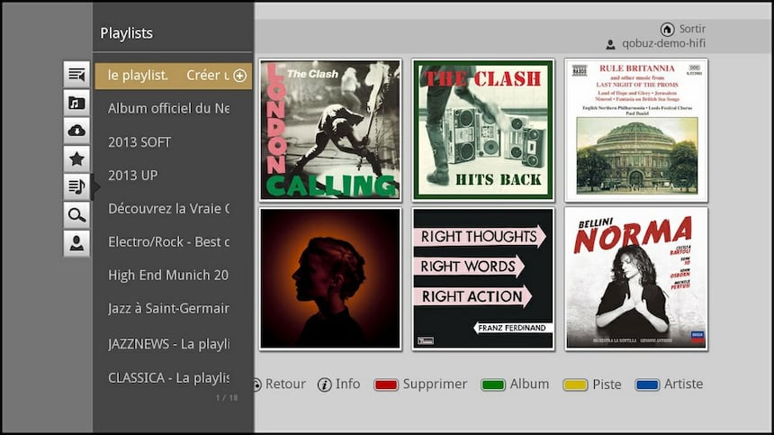Click the Sortir home icon

[x=667, y=29]
